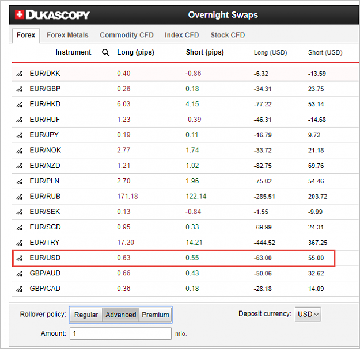The image size is (360, 349).
Task: Click the EUR/RUB long pips value 171.18
Action: [x=127, y=197]
